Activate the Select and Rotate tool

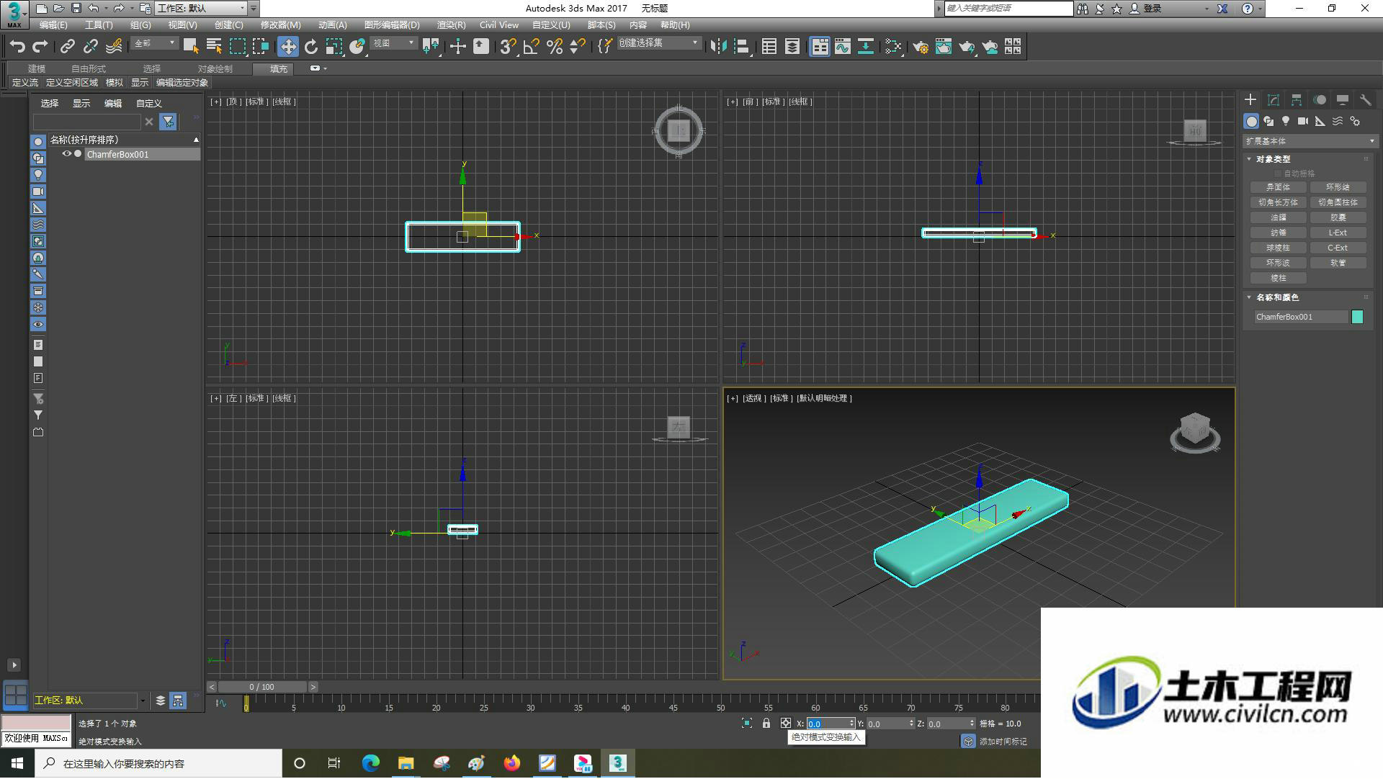[x=311, y=47]
